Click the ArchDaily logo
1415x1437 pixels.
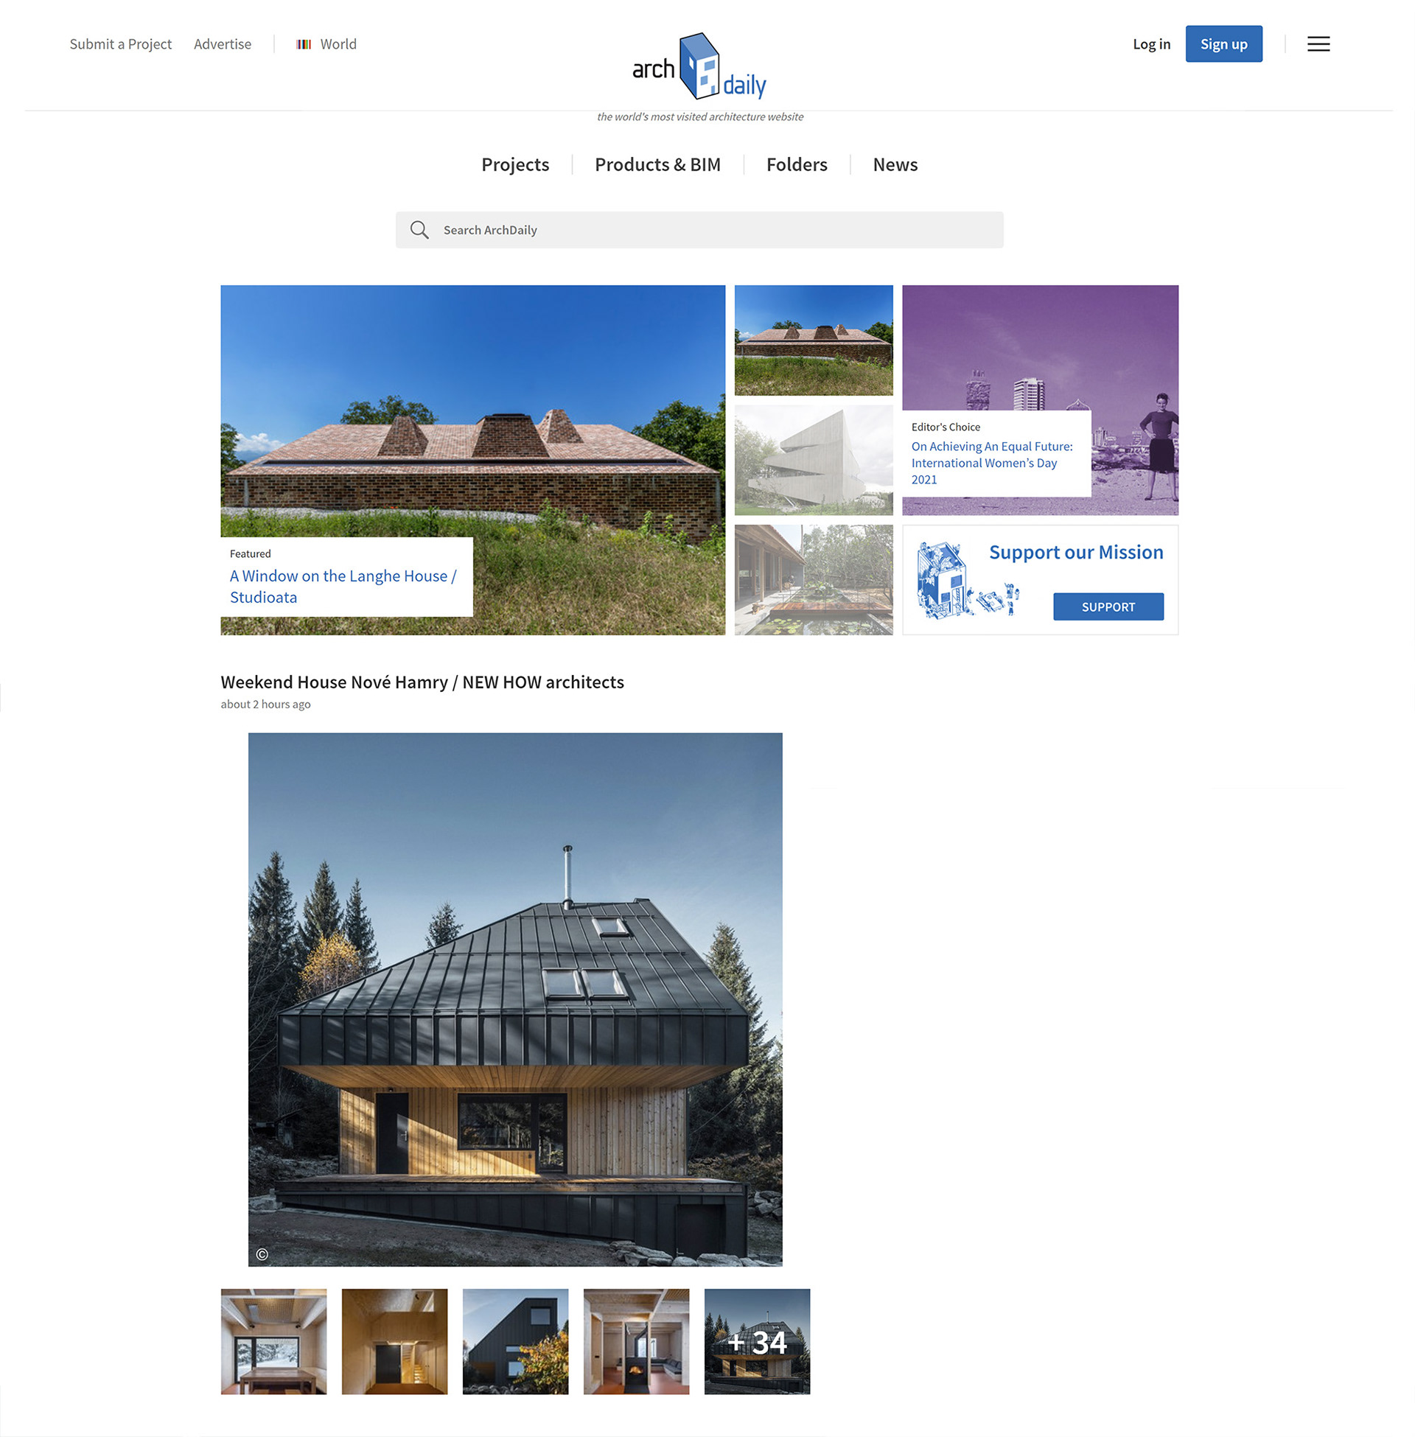(699, 66)
